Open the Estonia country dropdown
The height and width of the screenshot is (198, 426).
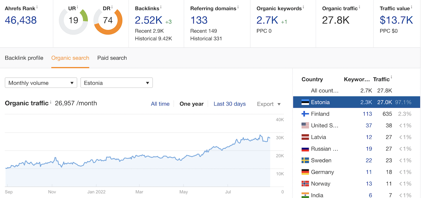point(116,83)
